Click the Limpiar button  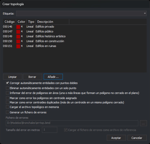(13, 77)
